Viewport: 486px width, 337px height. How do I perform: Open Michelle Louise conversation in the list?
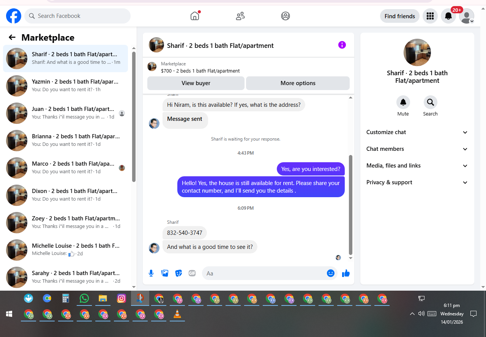(x=65, y=250)
